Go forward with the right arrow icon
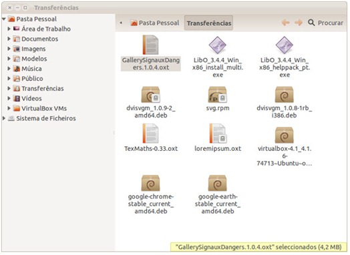This screenshot has height=255, width=350. point(299,23)
